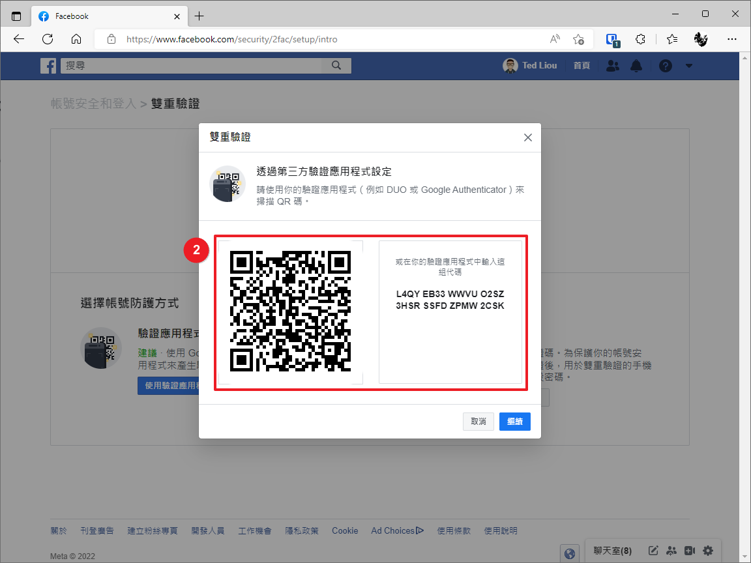
Task: Click the browser address bar URL
Action: 232,39
